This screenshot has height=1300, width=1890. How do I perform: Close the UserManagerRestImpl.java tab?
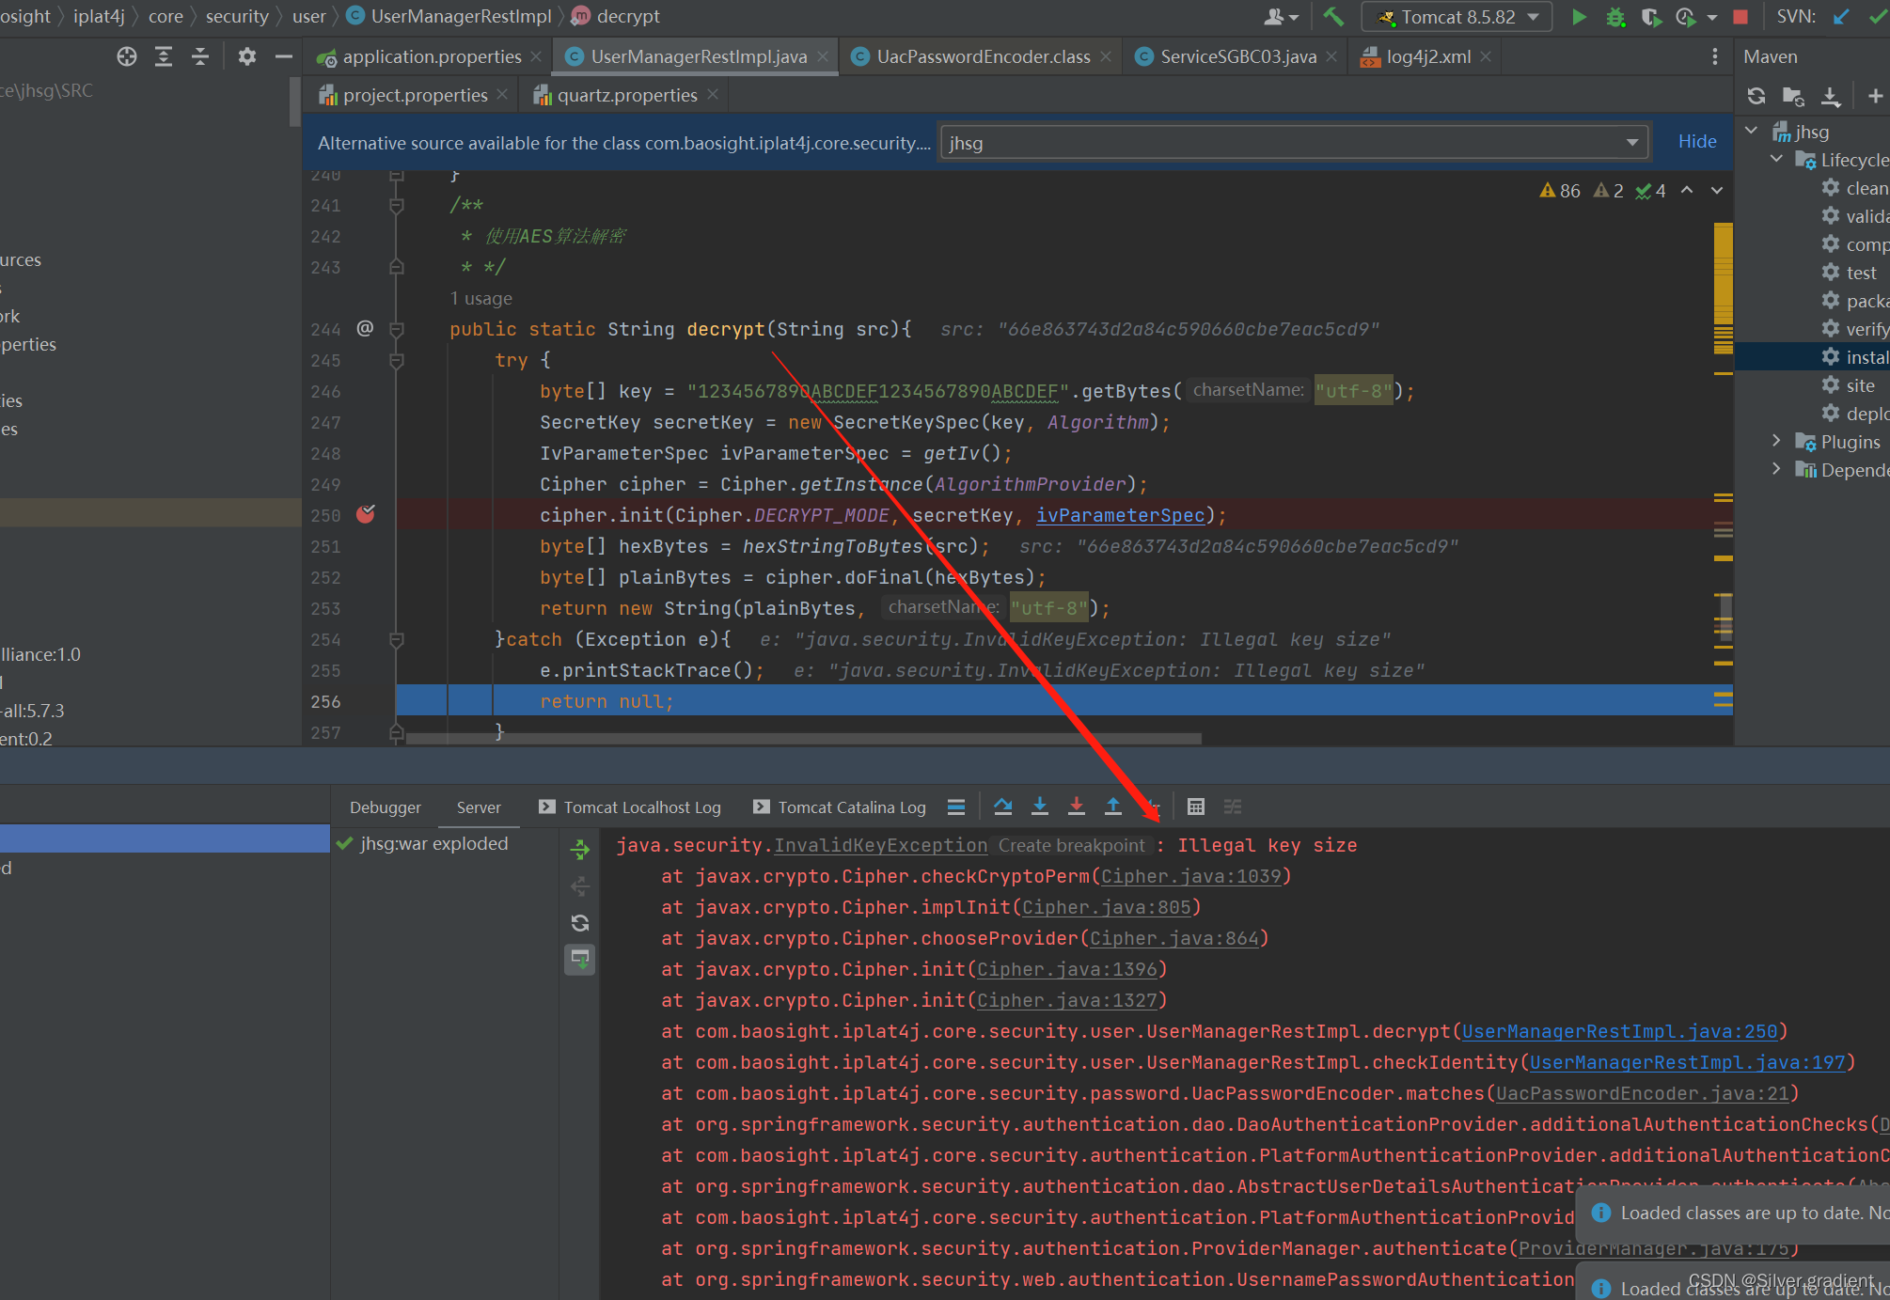[x=823, y=56]
